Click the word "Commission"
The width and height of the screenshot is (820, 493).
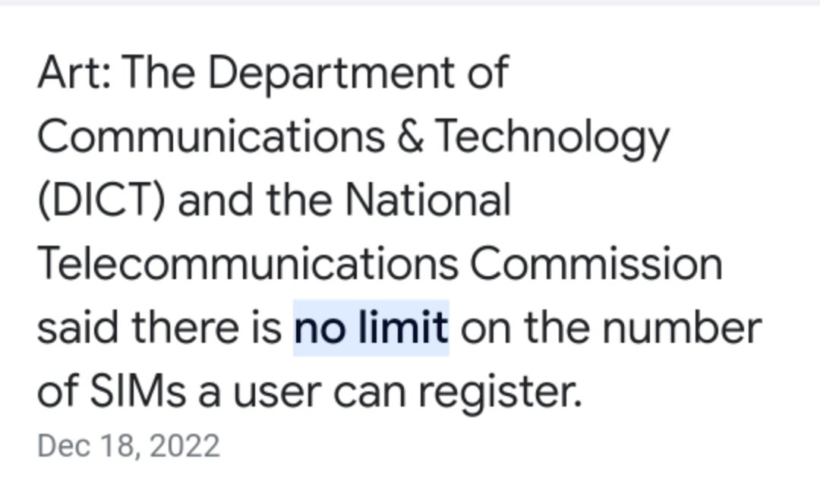pos(596,264)
